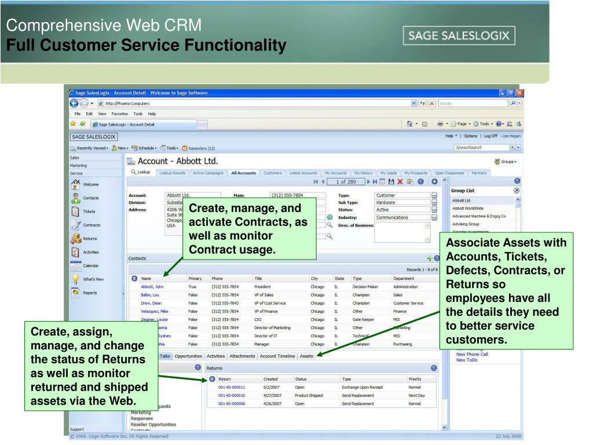Open the Schedule dropdown menu
The width and height of the screenshot is (593, 445).
tap(144, 148)
